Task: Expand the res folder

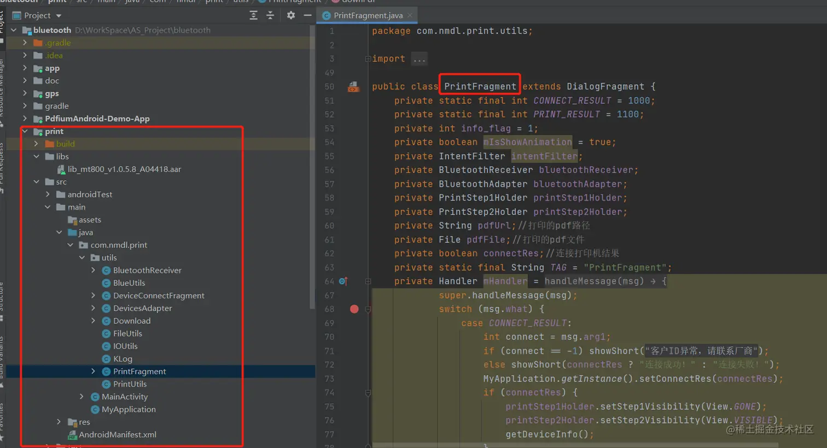Action: point(60,422)
